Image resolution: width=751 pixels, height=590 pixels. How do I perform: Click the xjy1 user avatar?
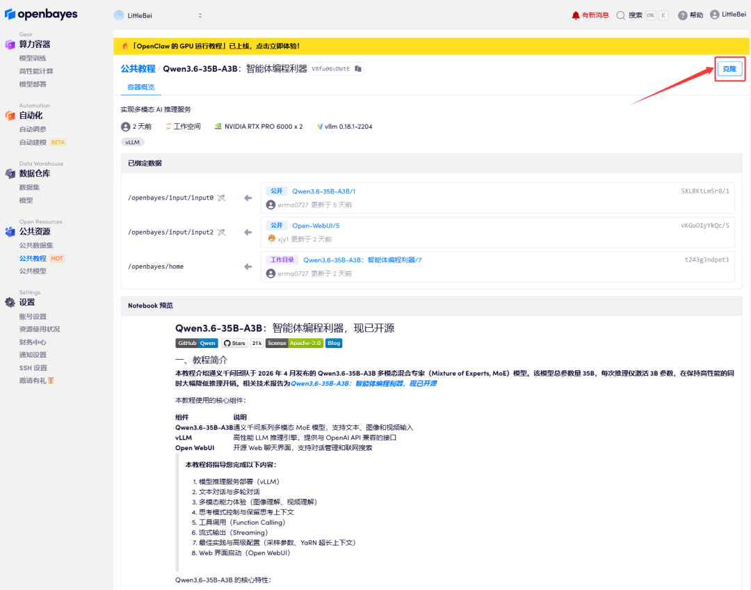pos(271,239)
